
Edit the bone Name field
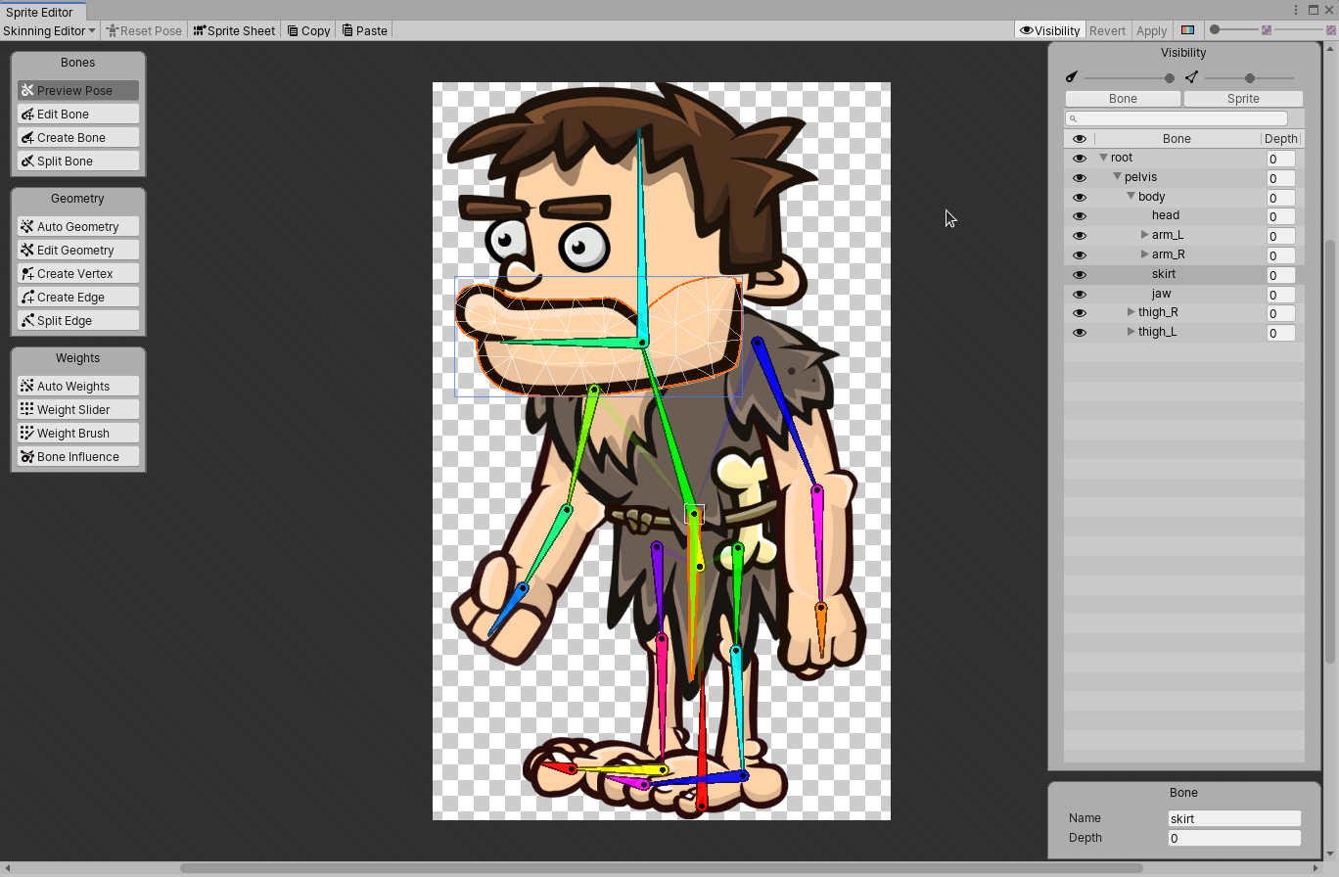pyautogui.click(x=1232, y=818)
